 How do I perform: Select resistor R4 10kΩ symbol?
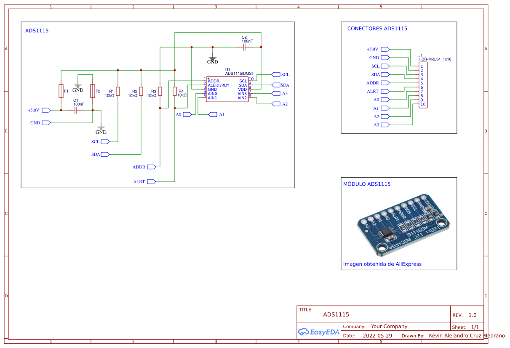click(x=175, y=91)
